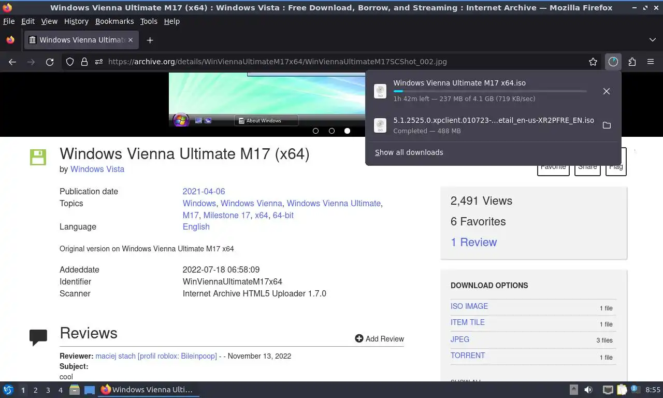663x398 pixels.
Task: Close the Windows Vienna Ultimate tab
Action: coord(131,40)
